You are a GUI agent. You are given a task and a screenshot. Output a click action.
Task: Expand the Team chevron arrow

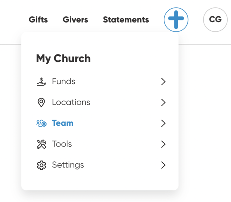point(163,123)
